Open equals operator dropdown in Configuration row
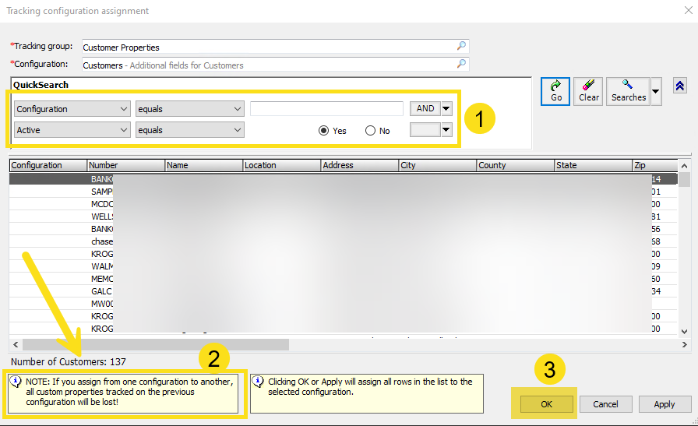This screenshot has width=698, height=426. tap(190, 109)
